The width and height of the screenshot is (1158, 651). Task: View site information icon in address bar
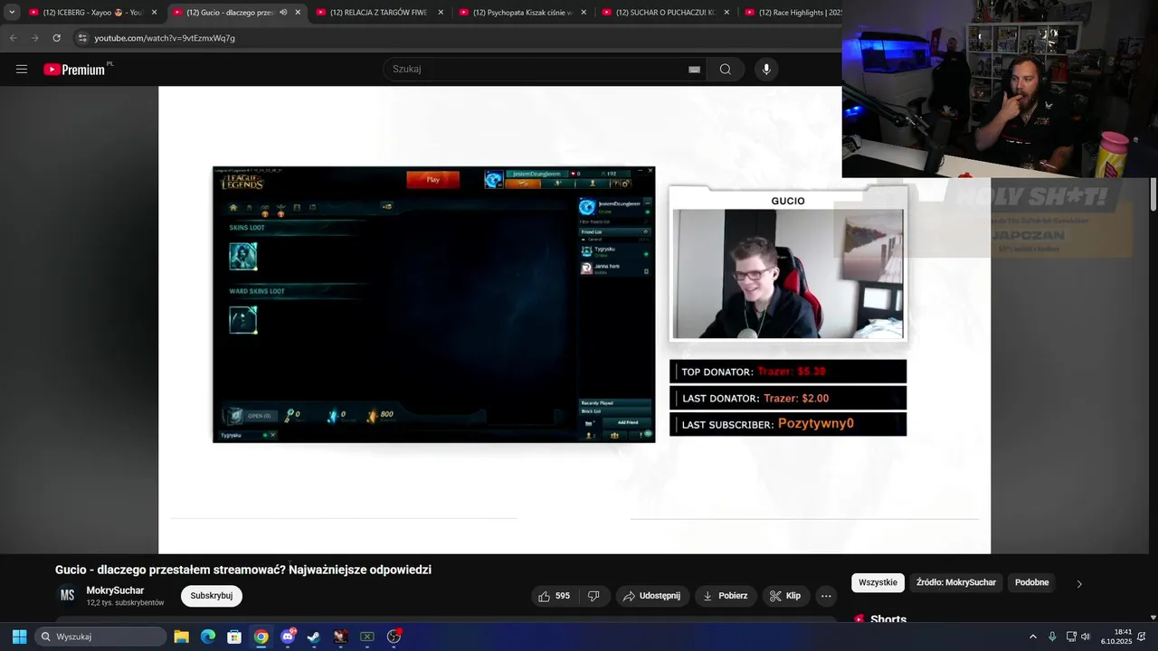tap(82, 38)
